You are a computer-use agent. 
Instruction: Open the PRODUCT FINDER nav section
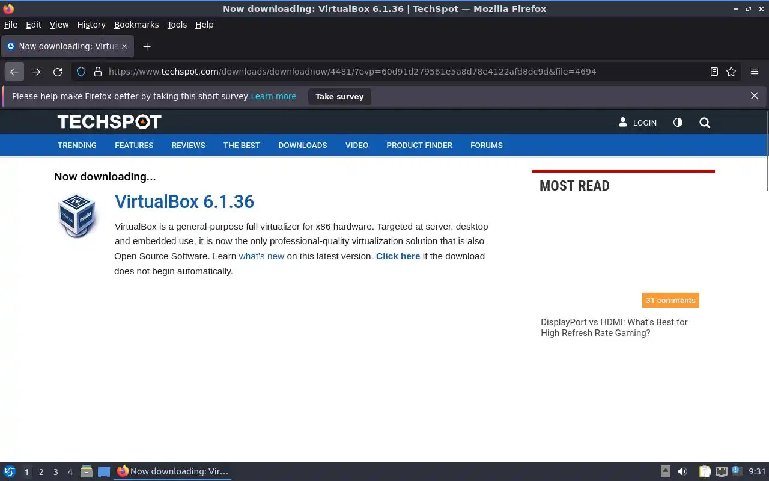pyautogui.click(x=419, y=145)
